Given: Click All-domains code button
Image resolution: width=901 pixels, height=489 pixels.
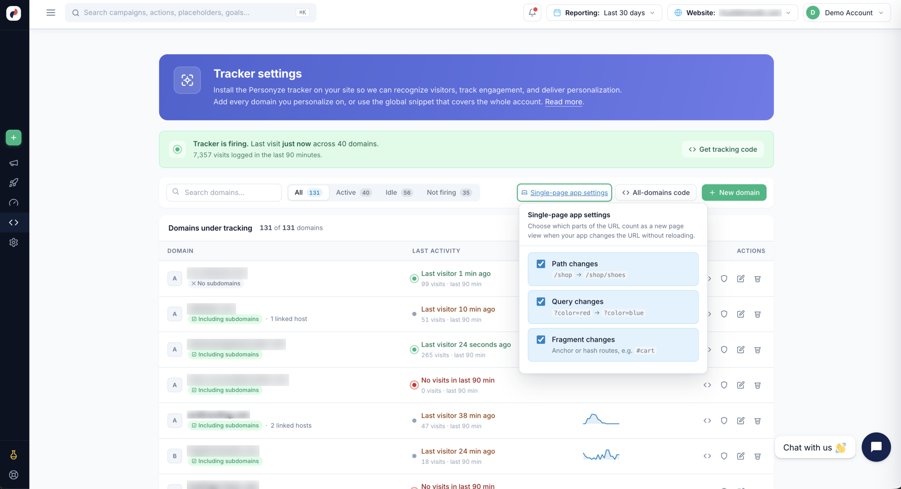Looking at the screenshot, I should click(656, 193).
